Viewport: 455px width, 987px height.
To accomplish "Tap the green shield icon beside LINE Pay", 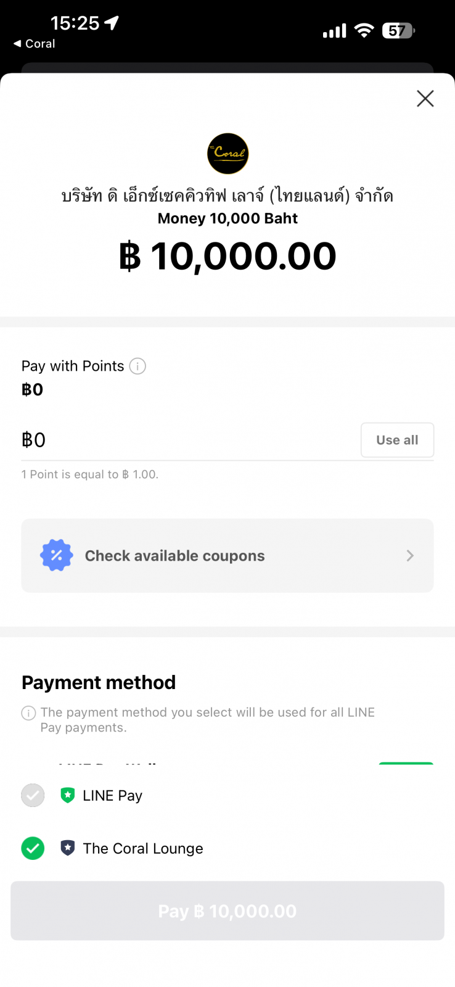I will click(x=68, y=795).
